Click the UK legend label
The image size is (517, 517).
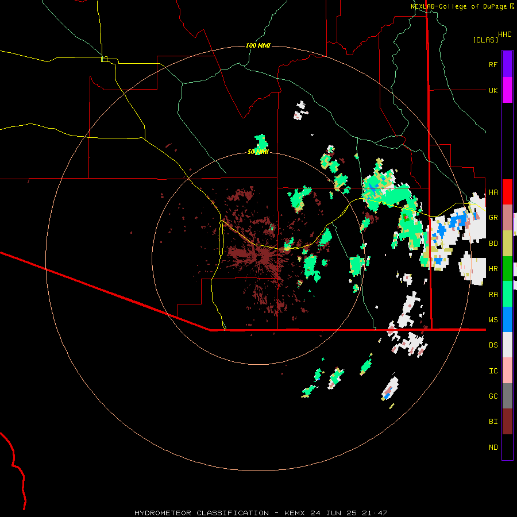point(493,90)
